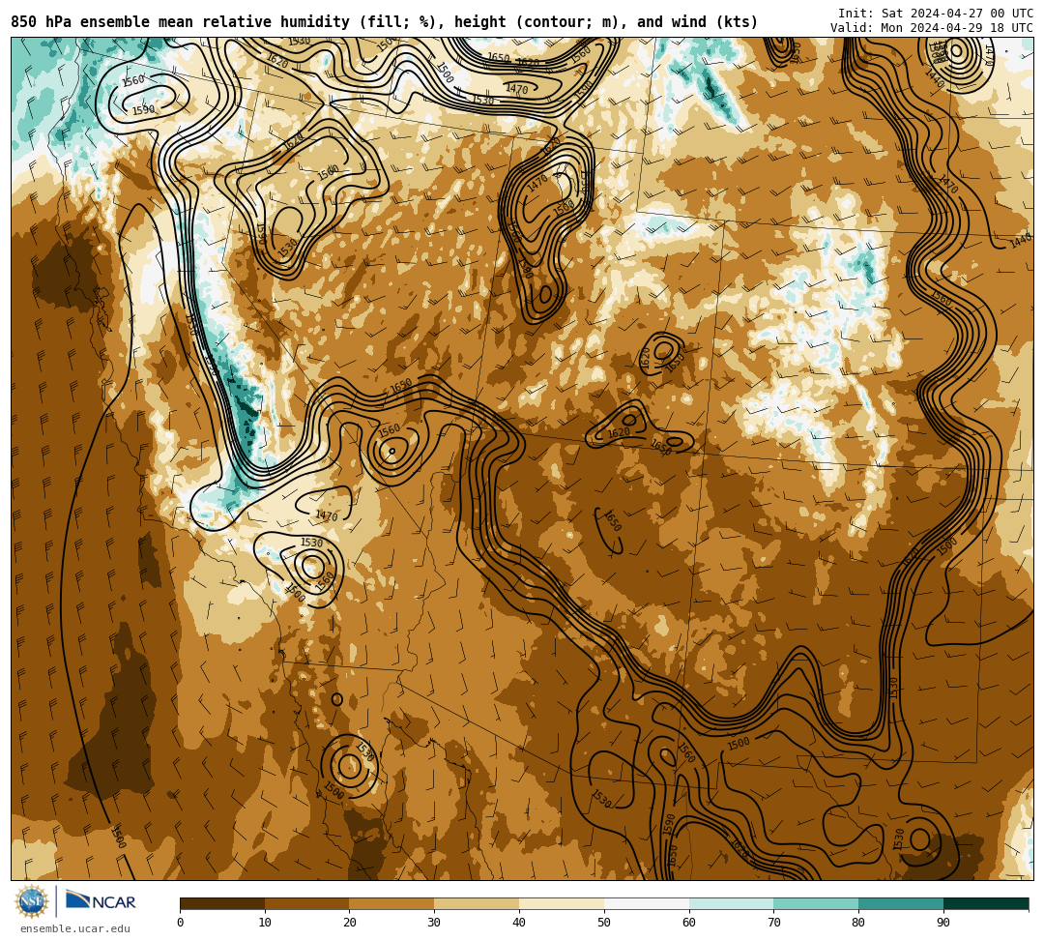
Task: Pick the teal 80–90 colorbar segment
Action: coord(901,903)
